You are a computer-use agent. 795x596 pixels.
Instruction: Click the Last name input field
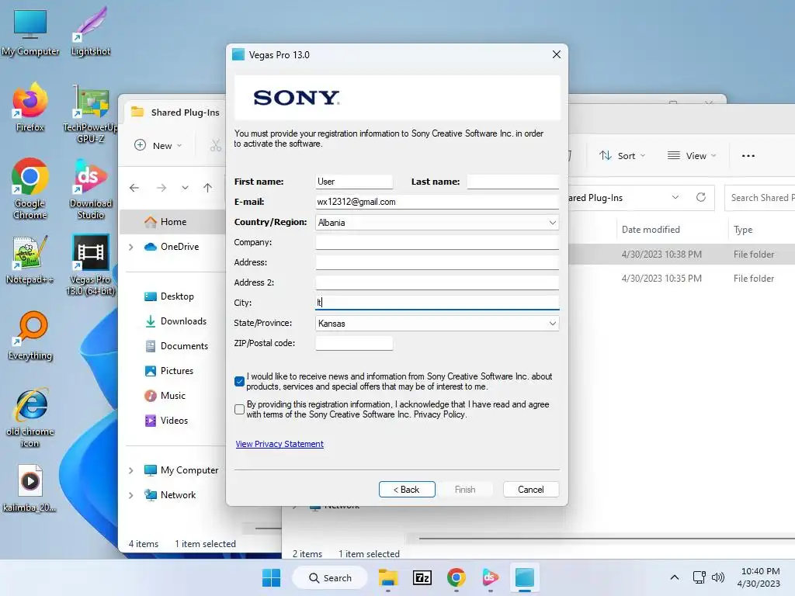click(x=513, y=182)
